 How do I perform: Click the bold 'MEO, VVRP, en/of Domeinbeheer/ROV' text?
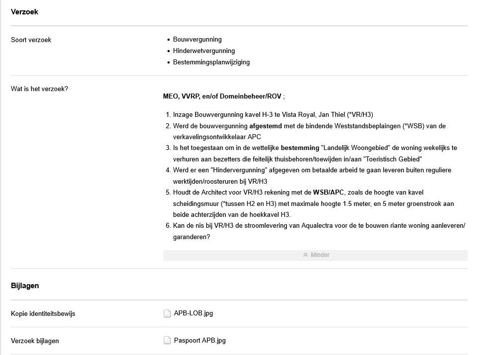[x=222, y=96]
